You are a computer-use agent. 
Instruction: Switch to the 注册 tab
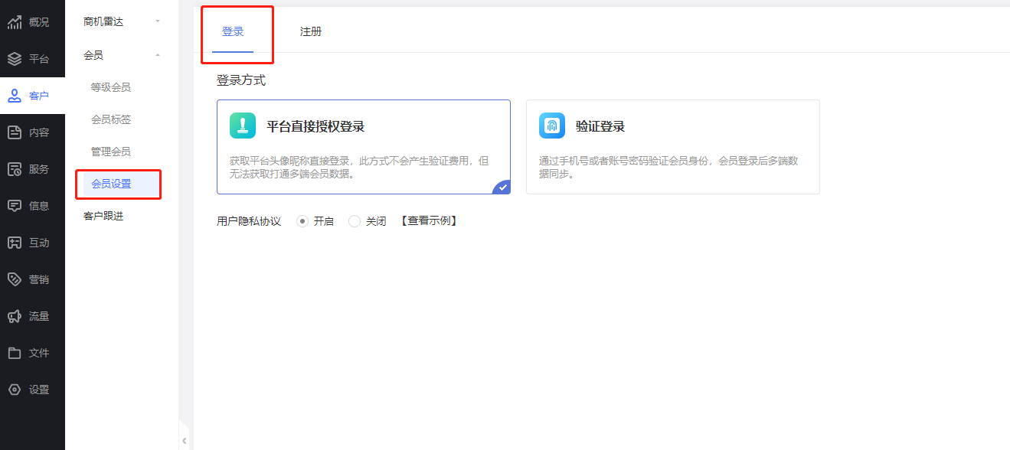pyautogui.click(x=311, y=31)
